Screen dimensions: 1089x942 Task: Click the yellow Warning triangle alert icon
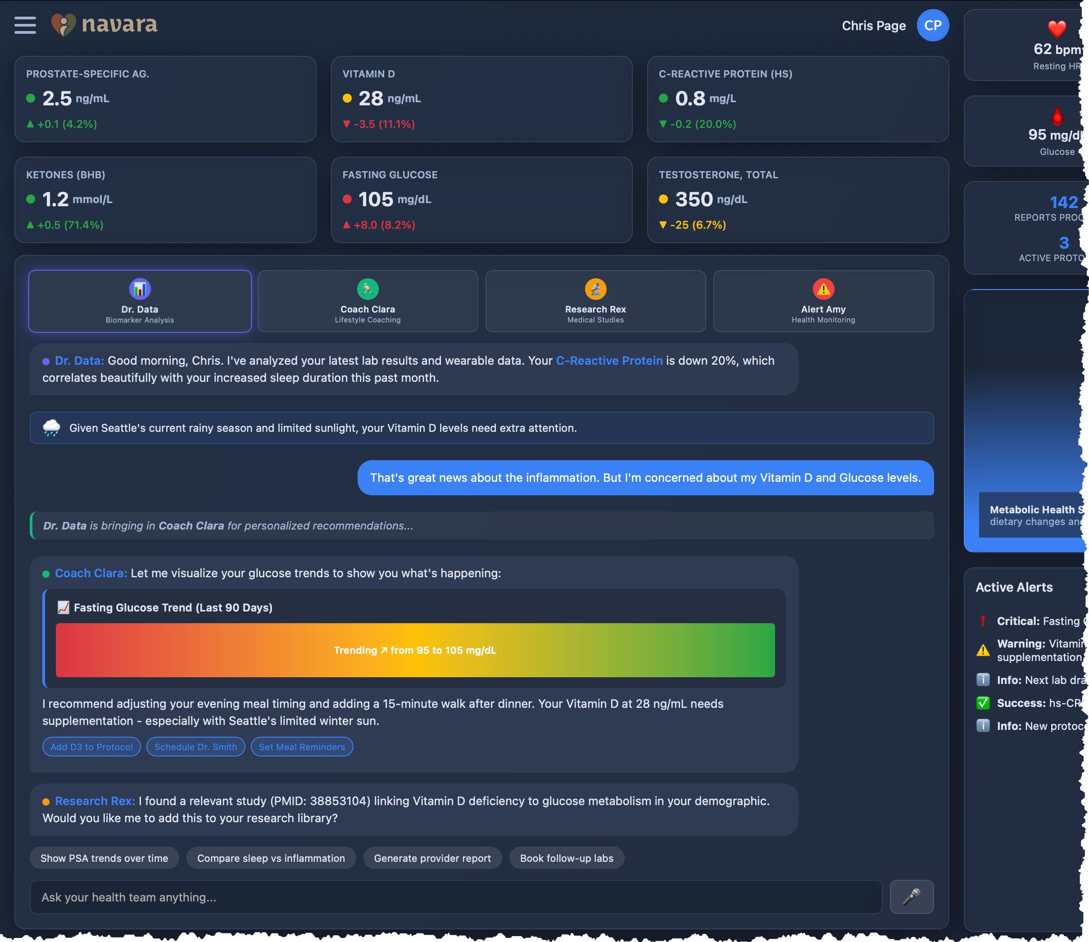point(982,650)
